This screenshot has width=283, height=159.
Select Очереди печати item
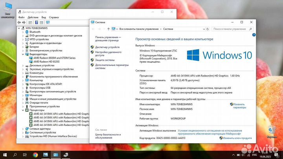[39, 103]
